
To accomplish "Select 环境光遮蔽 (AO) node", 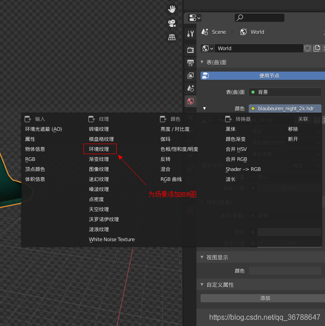I will click(x=43, y=129).
